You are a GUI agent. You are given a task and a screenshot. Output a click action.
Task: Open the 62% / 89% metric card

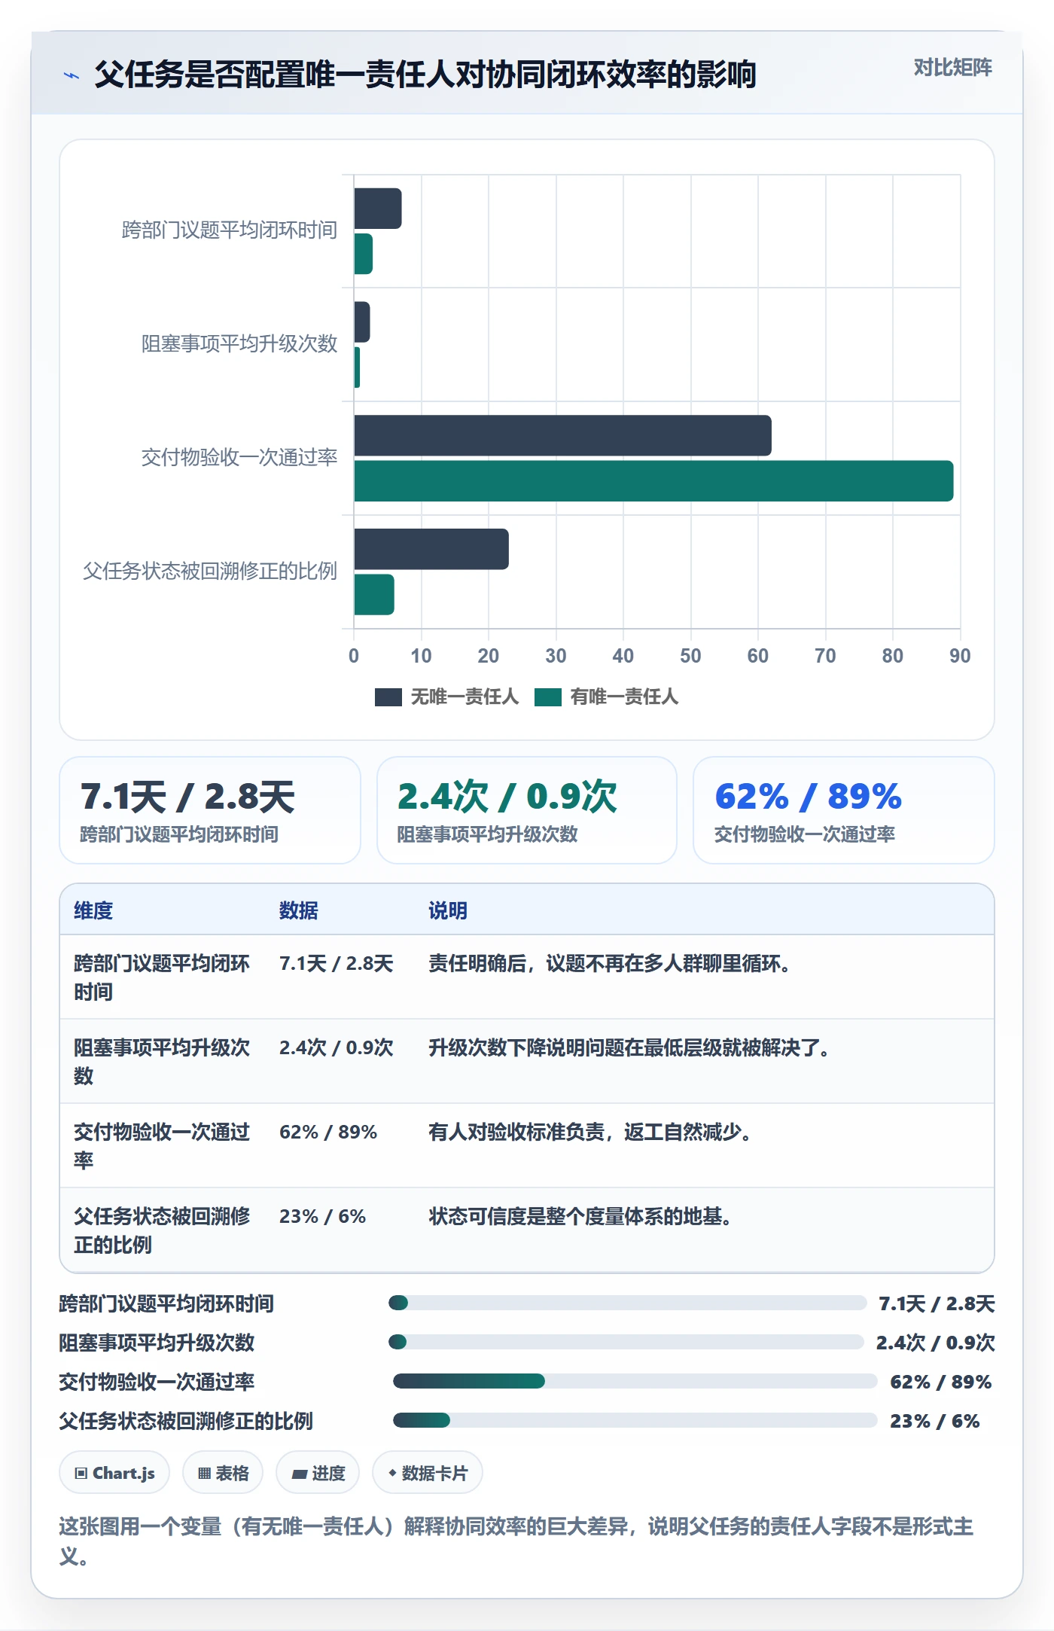(x=844, y=810)
